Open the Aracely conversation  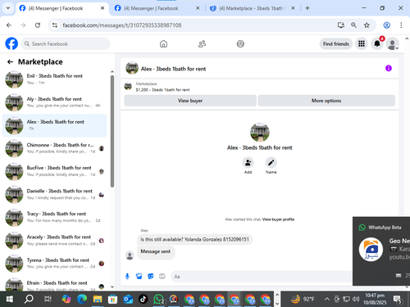[55, 241]
